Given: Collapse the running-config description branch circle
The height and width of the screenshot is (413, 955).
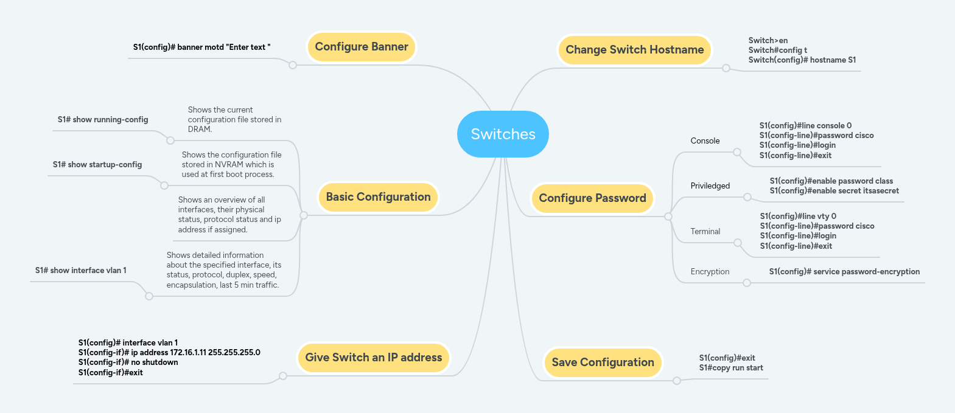Looking at the screenshot, I should pyautogui.click(x=170, y=141).
